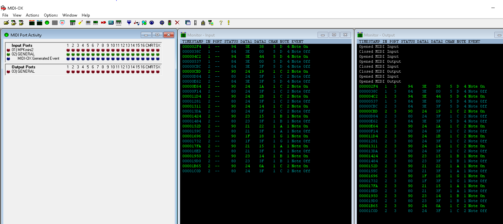Click the networked computers toolbar icon

tap(211, 23)
